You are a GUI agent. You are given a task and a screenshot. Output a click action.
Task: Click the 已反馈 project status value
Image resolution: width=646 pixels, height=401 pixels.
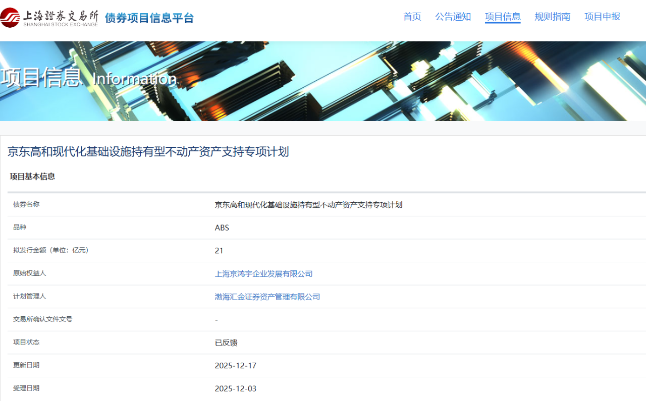tap(226, 343)
